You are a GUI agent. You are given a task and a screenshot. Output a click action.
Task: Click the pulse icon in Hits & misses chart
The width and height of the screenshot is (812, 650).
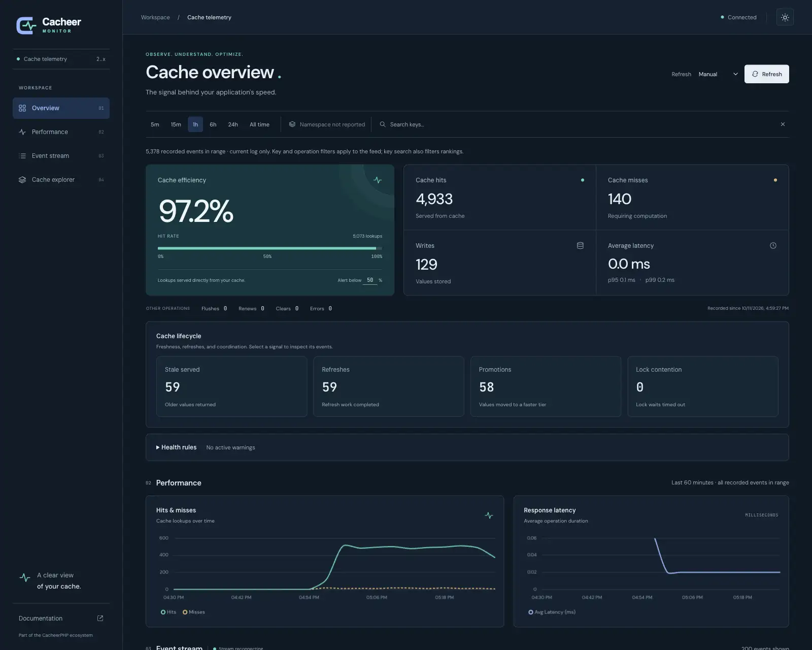[x=489, y=515]
